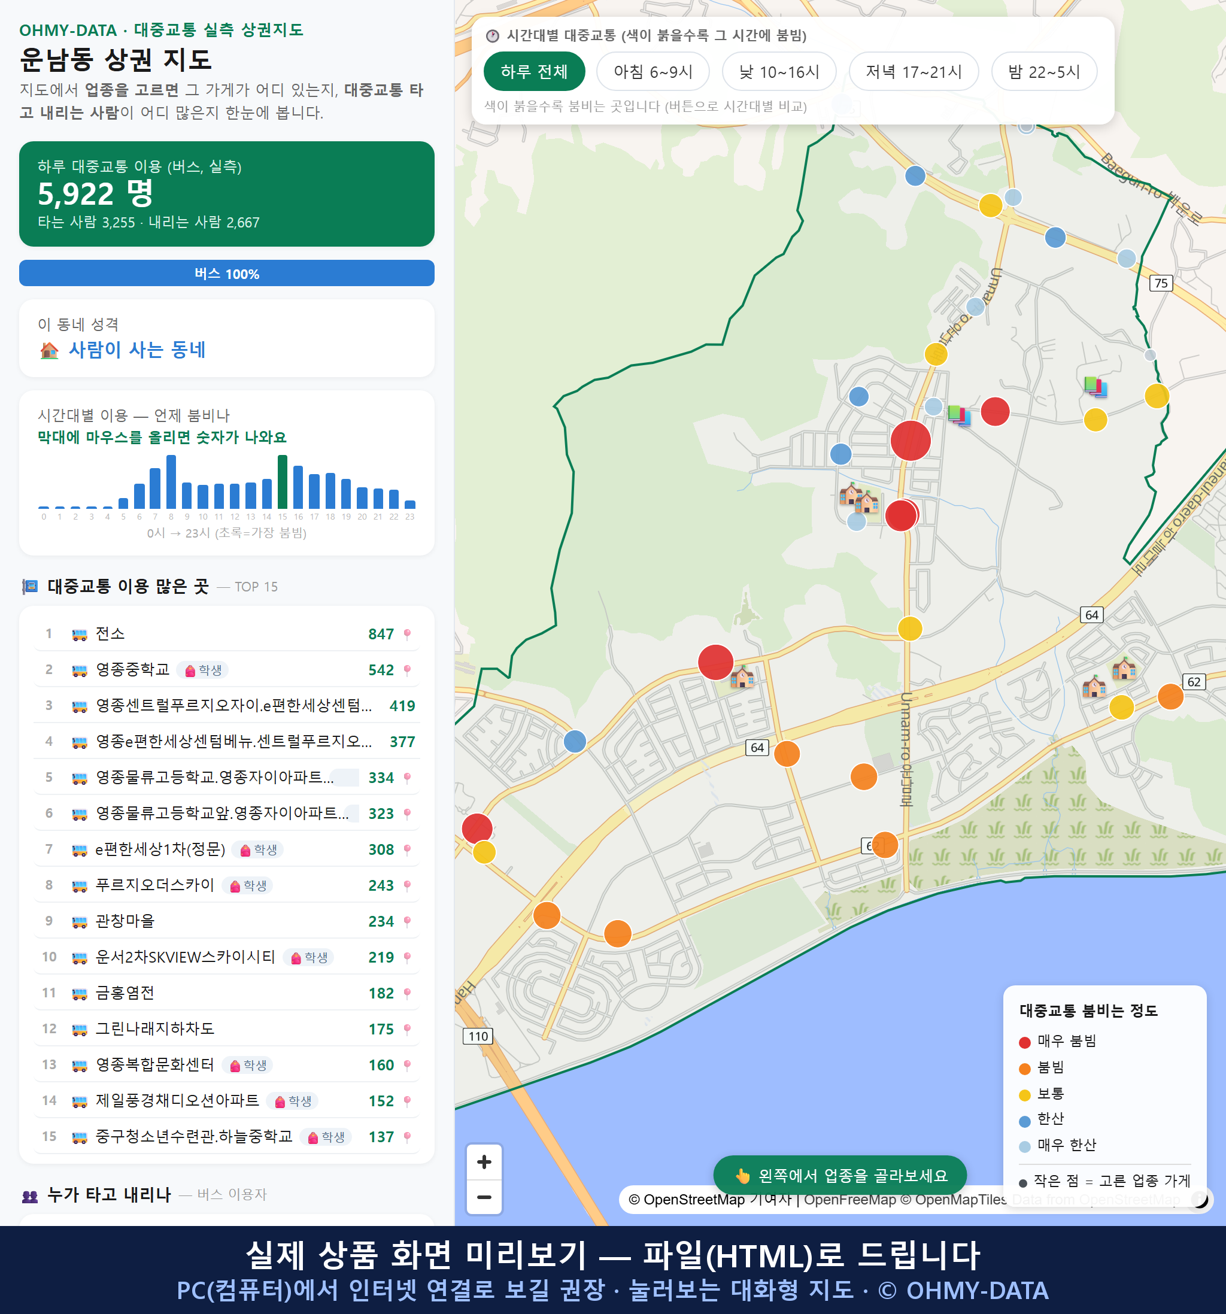Switch to 아침 6~9시 time filter
Viewport: 1226px width, 1314px height.
point(653,71)
